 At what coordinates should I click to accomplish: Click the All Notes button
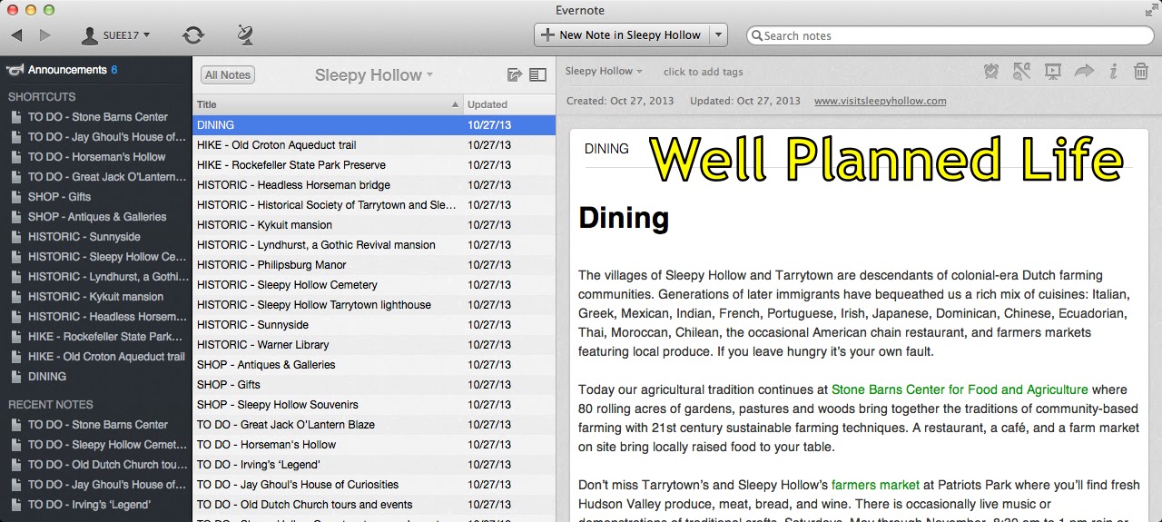coord(228,75)
